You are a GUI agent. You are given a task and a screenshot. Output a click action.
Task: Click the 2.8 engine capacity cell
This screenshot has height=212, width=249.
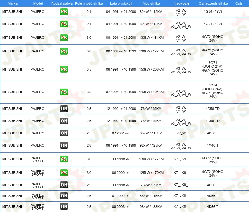[89, 145]
